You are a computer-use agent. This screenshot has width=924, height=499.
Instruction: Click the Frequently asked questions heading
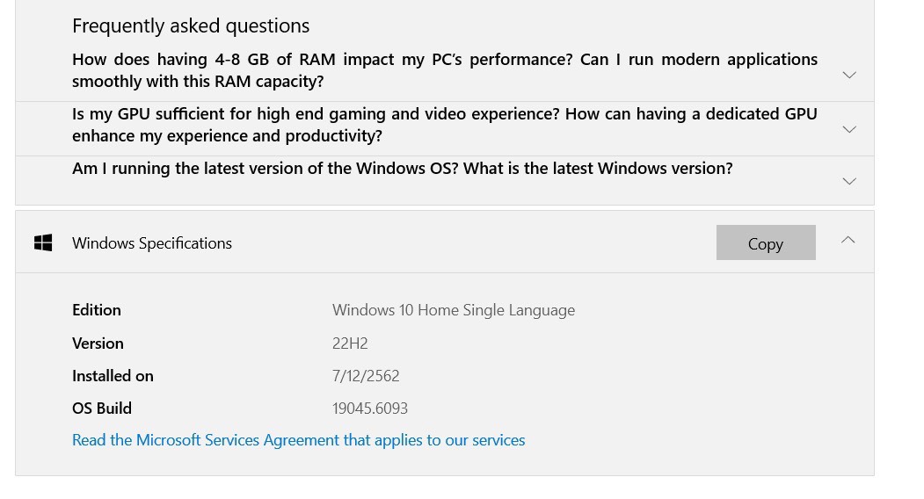[191, 25]
